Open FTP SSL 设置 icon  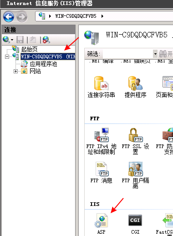tap(135, 141)
